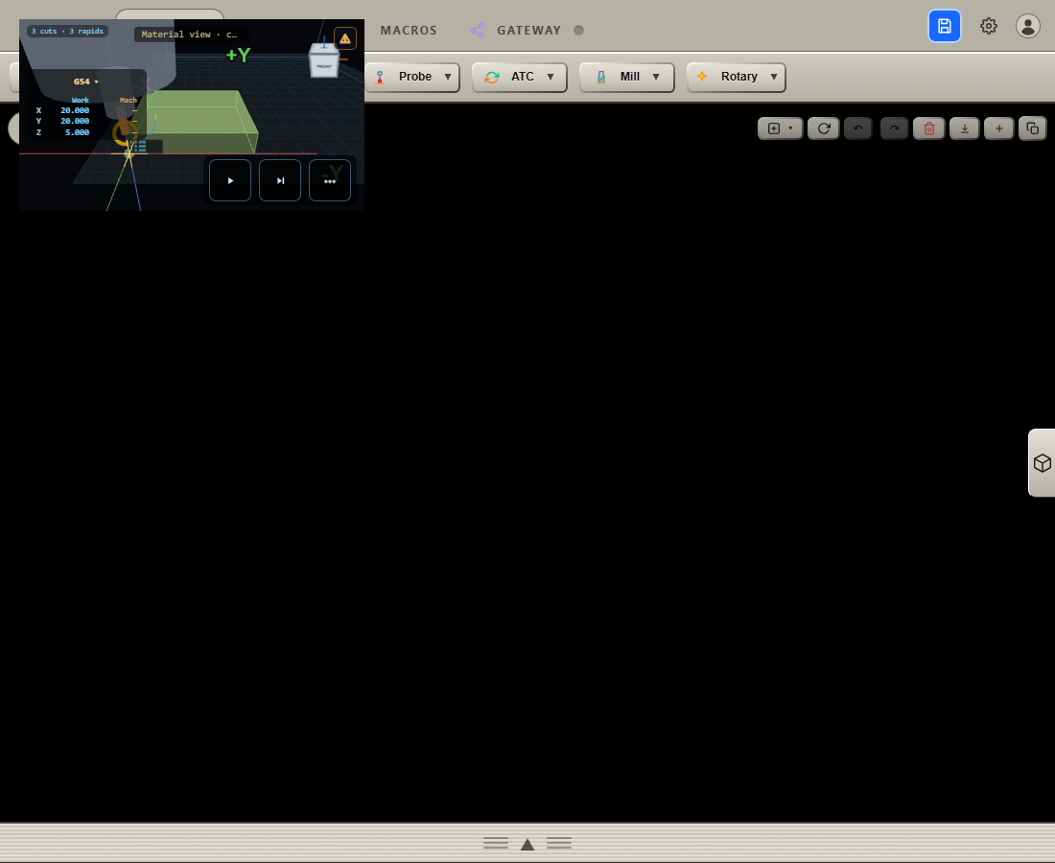Click the redo arrow button
Image resolution: width=1055 pixels, height=863 pixels.
click(894, 128)
